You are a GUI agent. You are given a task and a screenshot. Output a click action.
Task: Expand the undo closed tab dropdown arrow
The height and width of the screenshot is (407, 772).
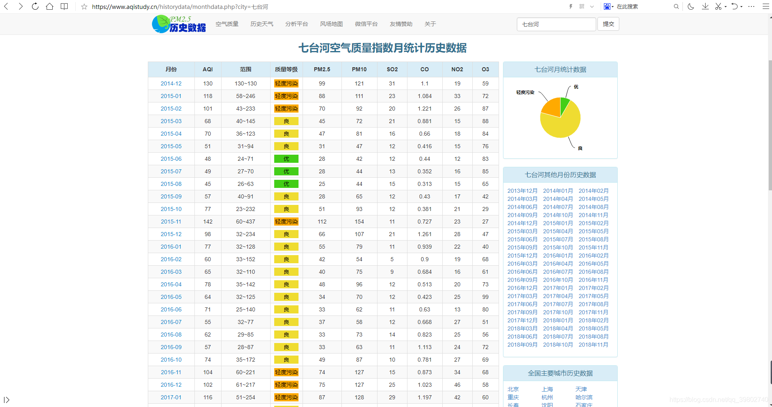[x=741, y=6]
